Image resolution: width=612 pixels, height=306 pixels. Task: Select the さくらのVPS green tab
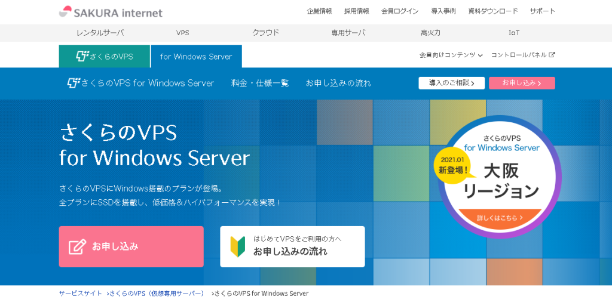[x=105, y=57]
